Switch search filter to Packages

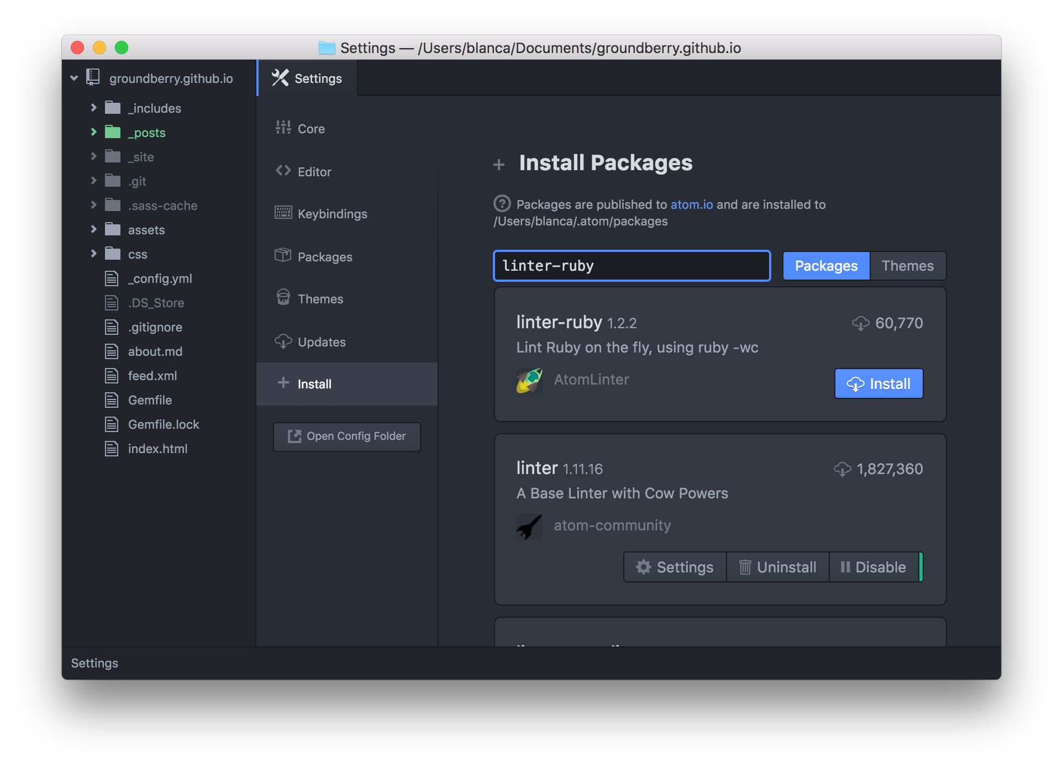(x=826, y=266)
